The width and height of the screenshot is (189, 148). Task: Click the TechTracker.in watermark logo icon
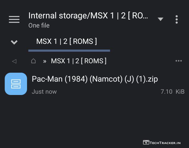pyautogui.click(x=146, y=142)
